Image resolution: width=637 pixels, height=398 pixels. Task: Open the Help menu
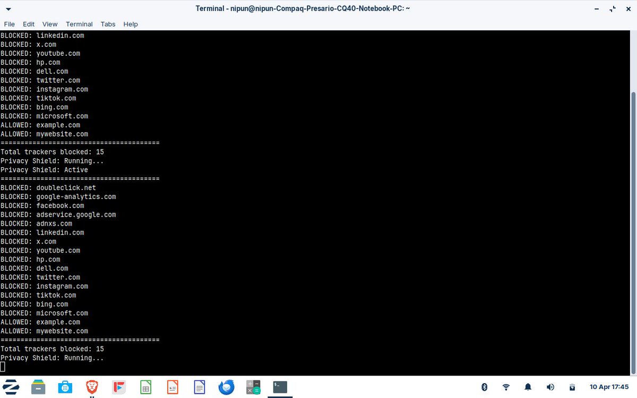tap(131, 24)
